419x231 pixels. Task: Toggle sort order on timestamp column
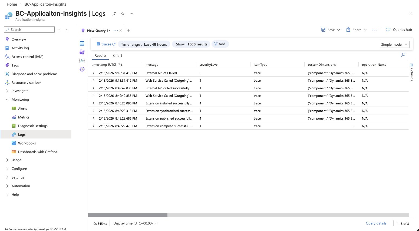click(121, 65)
